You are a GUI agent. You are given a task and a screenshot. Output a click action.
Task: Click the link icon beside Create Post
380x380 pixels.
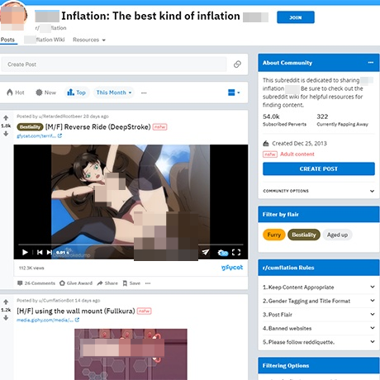(x=237, y=64)
